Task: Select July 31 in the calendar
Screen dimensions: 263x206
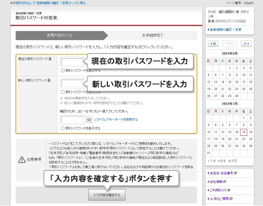Action: pos(209,153)
